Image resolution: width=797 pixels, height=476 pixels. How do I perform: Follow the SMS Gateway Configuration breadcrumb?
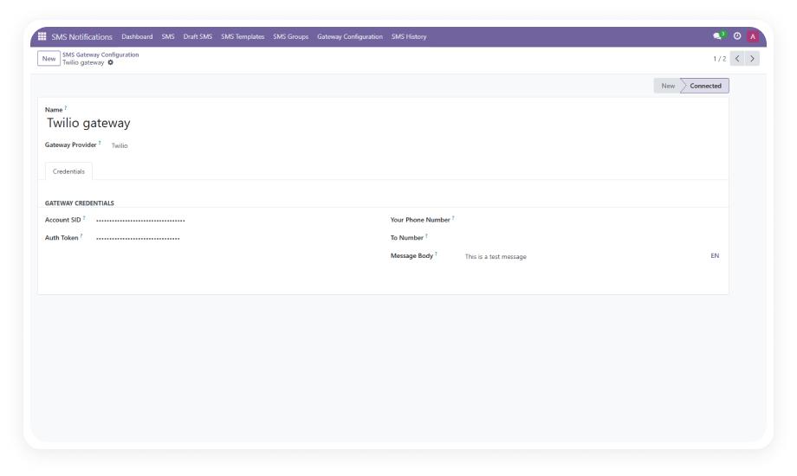pos(100,55)
